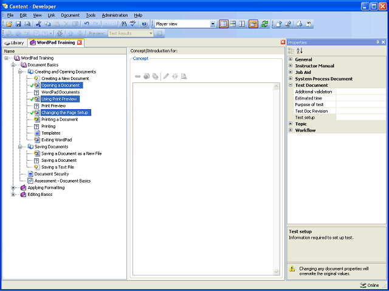Click the A-Z Alphabetical sort icon
Screen dimensions: 389x291
(300, 51)
